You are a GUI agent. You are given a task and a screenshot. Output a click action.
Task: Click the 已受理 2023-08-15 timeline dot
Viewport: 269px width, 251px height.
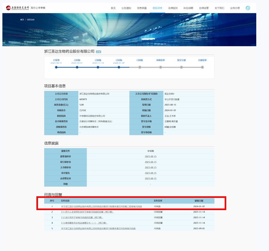point(56,67)
